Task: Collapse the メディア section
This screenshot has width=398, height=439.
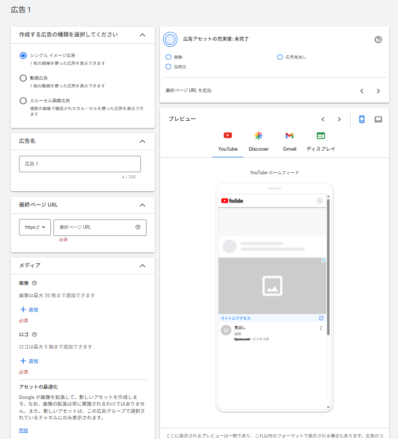Action: (x=142, y=266)
